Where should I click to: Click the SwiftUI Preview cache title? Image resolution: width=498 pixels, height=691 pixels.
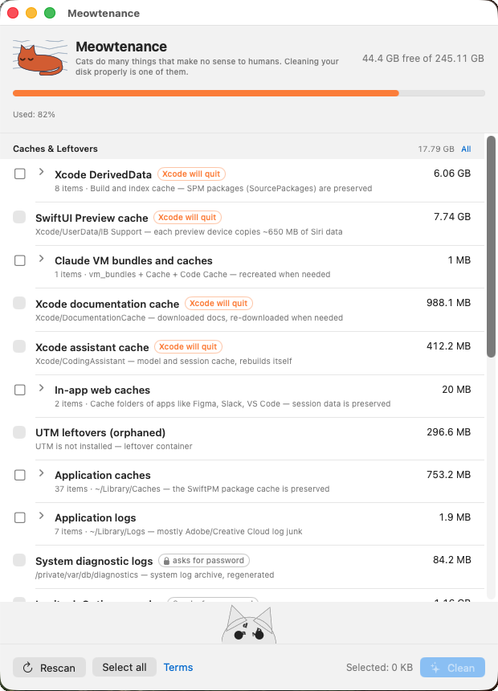point(92,218)
